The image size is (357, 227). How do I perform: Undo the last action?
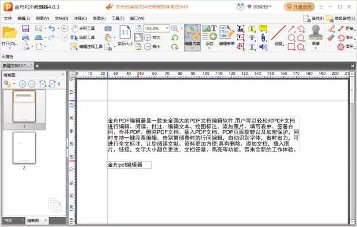(52, 29)
